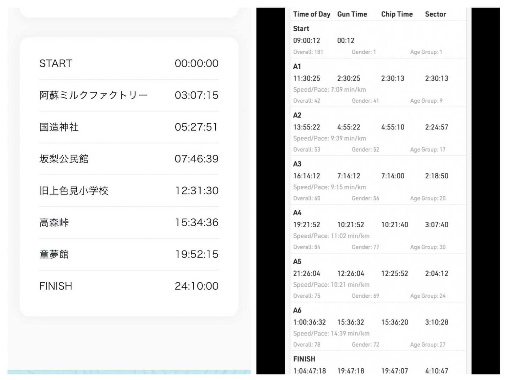
Task: Click the A3 split heading
Action: coord(297,164)
